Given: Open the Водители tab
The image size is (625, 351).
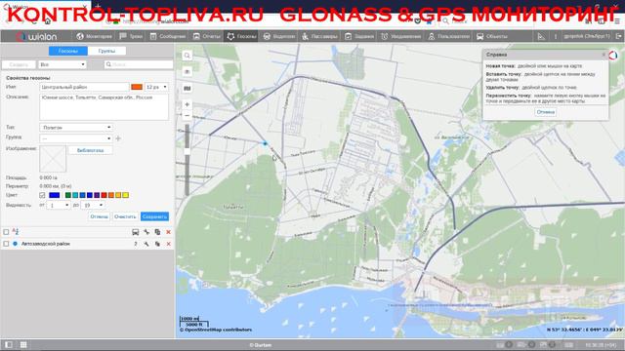Looking at the screenshot, I should (x=279, y=36).
